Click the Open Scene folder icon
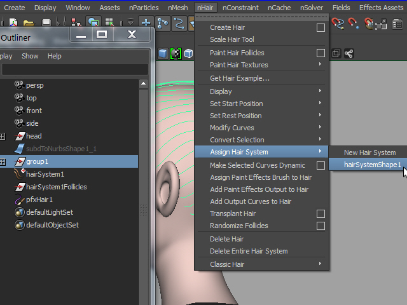 tap(29, 24)
